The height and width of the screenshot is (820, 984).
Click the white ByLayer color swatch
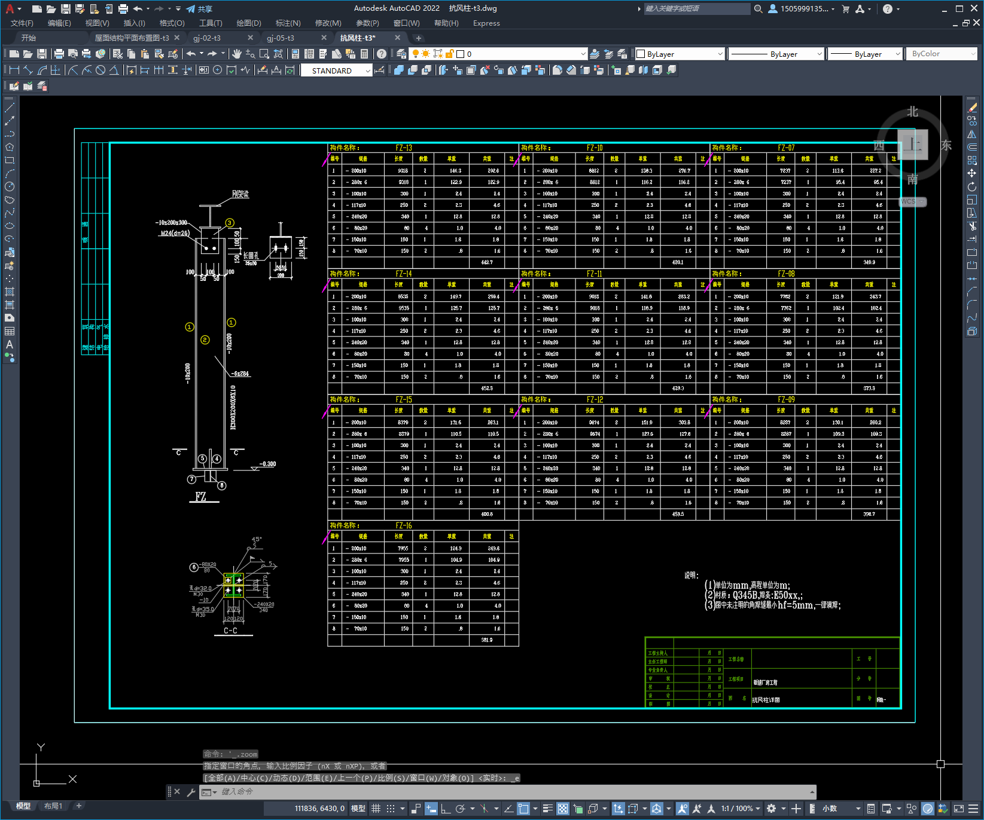point(641,54)
